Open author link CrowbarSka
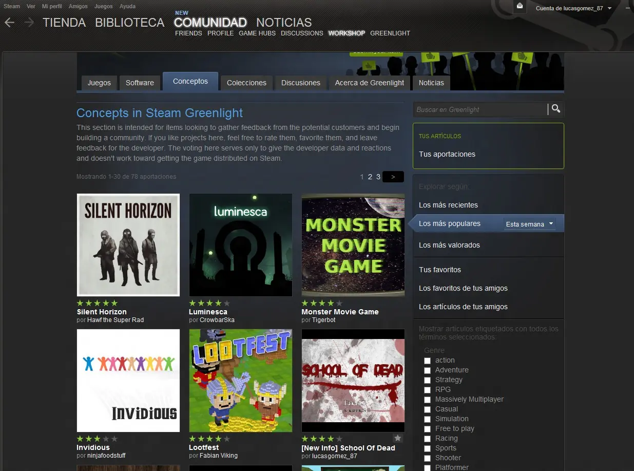Image resolution: width=634 pixels, height=471 pixels. coord(217,320)
